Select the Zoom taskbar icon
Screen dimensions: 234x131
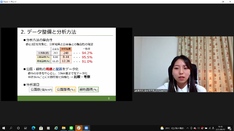tap(86, 128)
